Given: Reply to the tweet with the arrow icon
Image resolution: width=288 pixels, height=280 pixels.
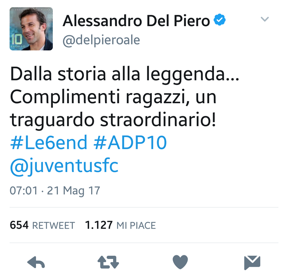Looking at the screenshot, I should [x=36, y=262].
